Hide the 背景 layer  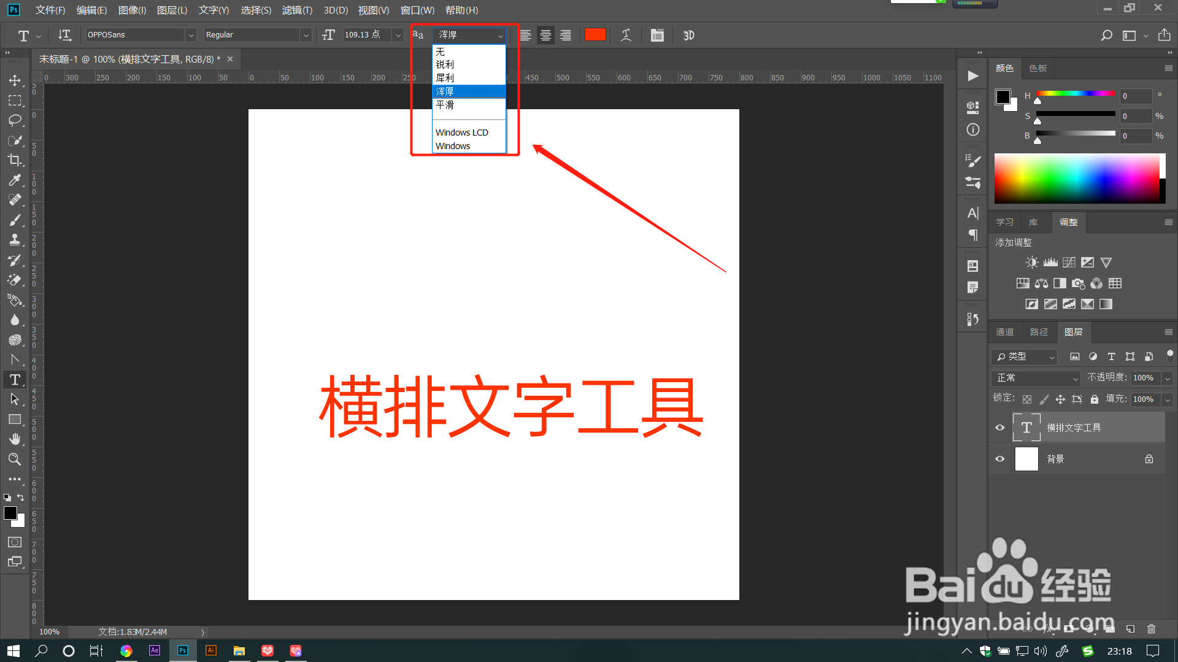[1000, 459]
